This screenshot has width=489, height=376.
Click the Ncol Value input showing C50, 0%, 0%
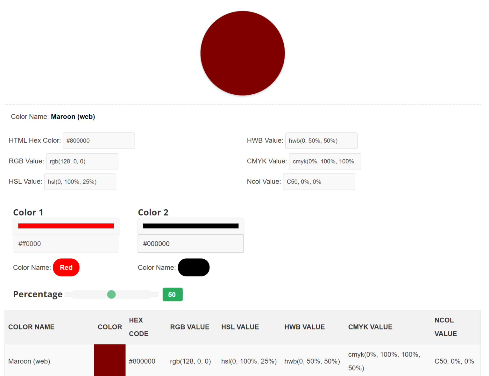(319, 182)
